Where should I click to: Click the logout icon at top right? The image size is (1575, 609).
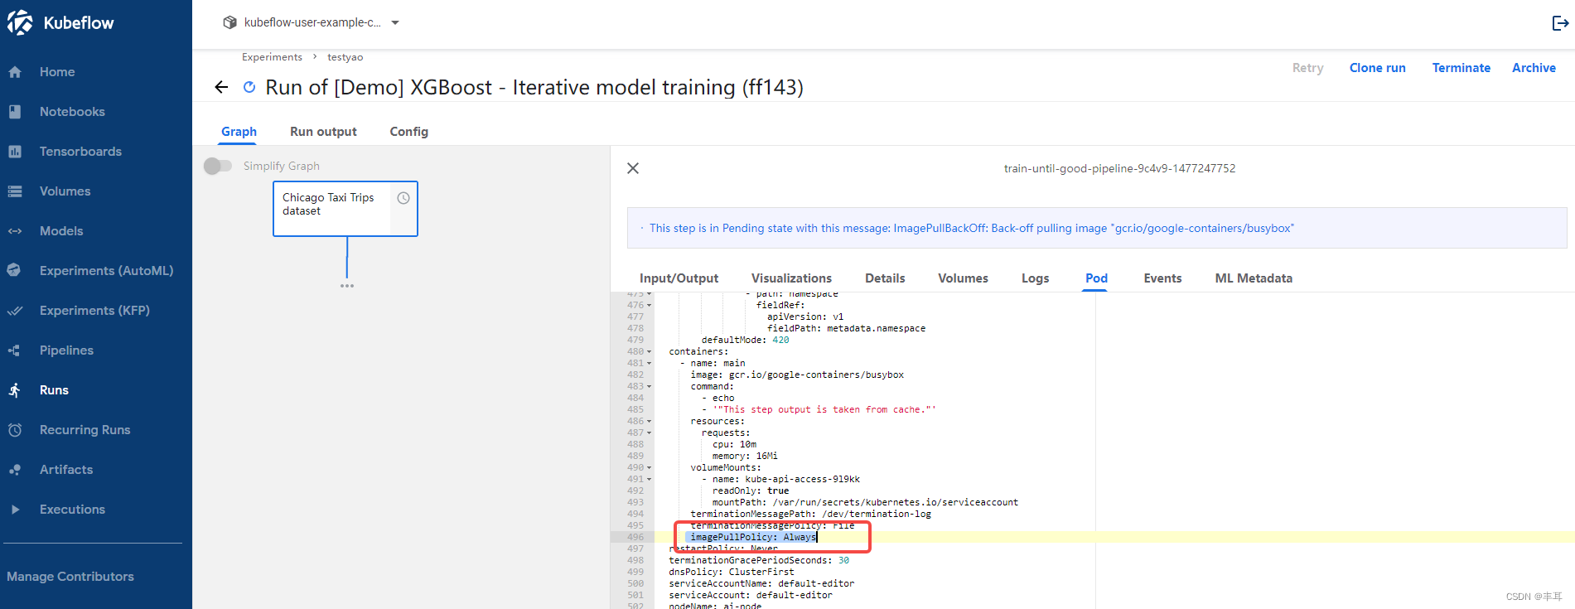coord(1560,23)
